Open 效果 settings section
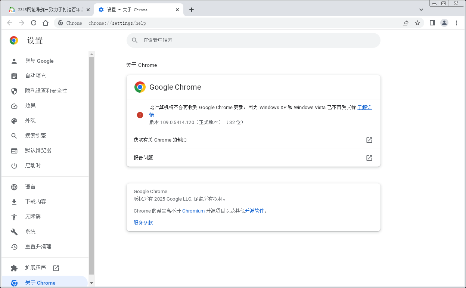The height and width of the screenshot is (288, 466). [45, 106]
